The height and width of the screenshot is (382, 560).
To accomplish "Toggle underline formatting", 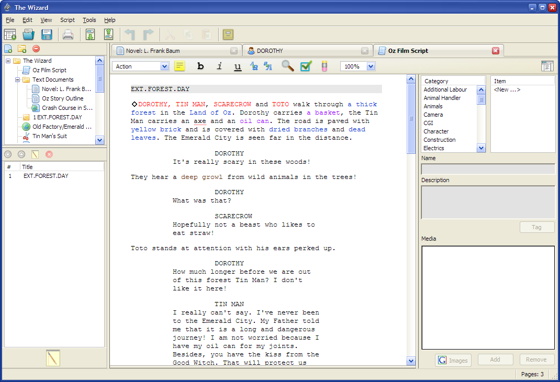I will (x=238, y=66).
